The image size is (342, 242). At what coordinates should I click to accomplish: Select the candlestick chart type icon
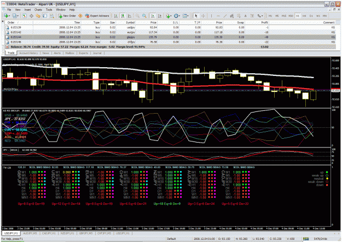(123, 16)
